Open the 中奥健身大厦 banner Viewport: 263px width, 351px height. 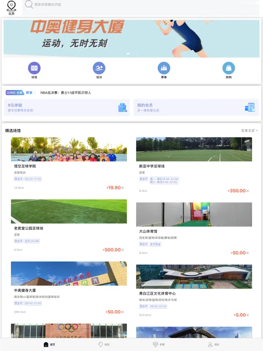coord(131,38)
